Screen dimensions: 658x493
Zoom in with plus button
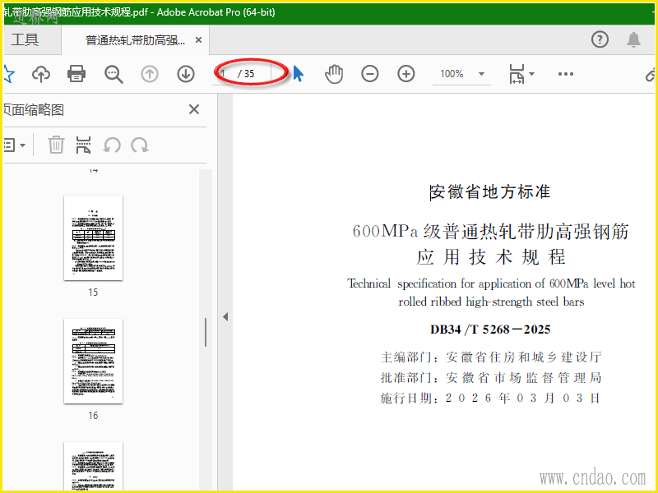pyautogui.click(x=406, y=74)
